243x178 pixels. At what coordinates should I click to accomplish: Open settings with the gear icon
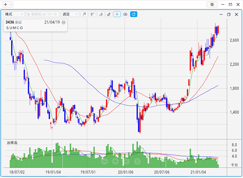click(x=212, y=4)
